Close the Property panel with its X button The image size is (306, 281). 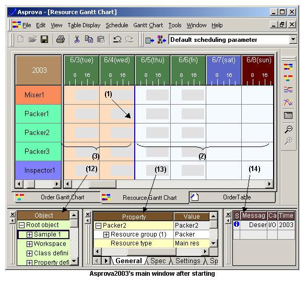[88, 215]
